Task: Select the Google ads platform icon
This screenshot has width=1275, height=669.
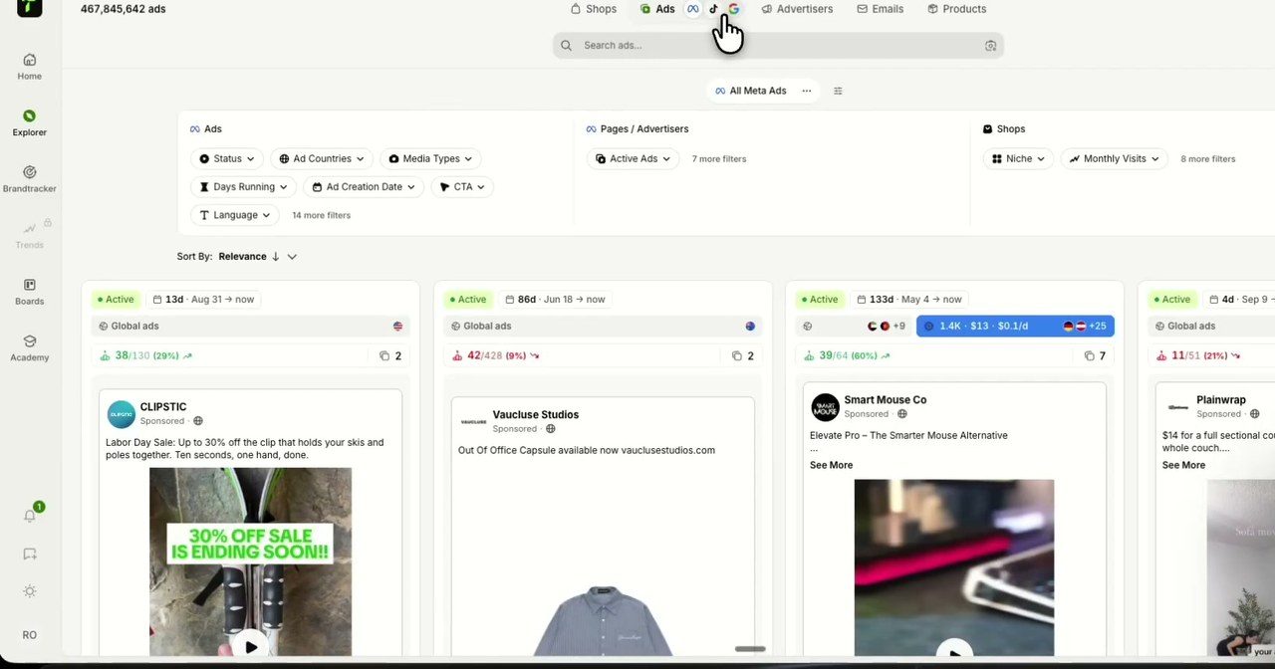Action: pyautogui.click(x=734, y=9)
